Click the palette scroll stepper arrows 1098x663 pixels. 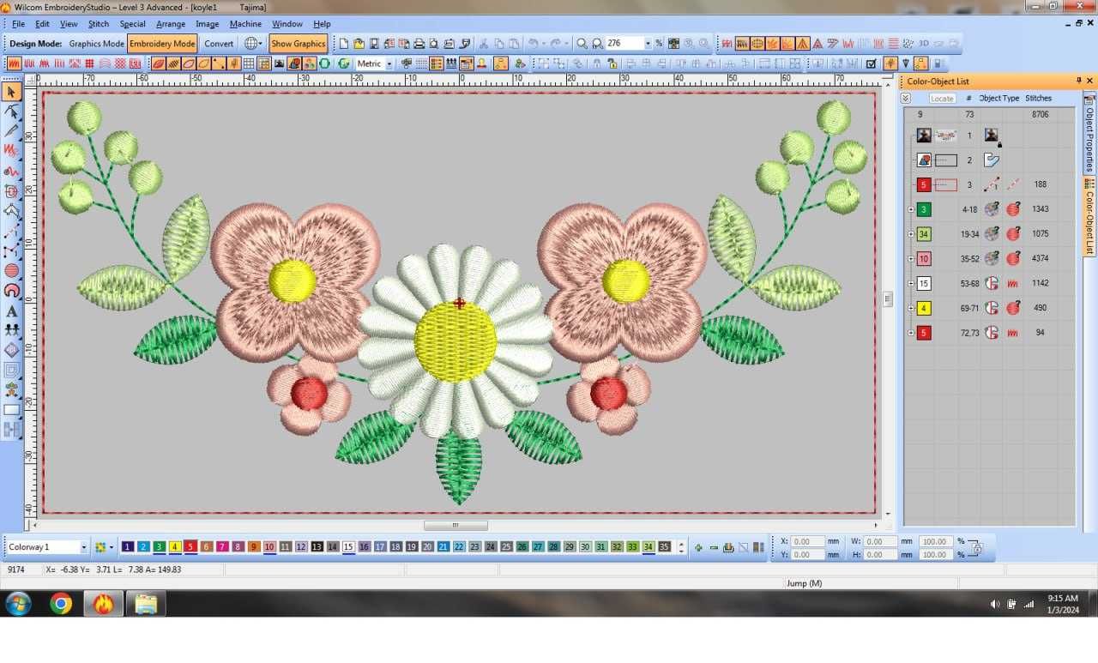(682, 547)
